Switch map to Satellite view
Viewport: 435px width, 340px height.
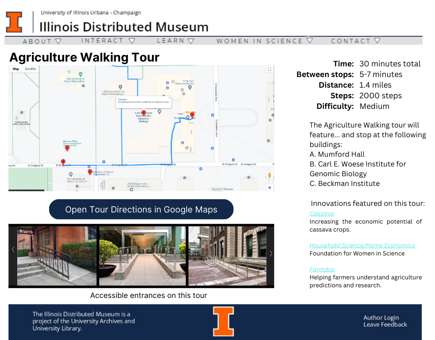[30, 69]
